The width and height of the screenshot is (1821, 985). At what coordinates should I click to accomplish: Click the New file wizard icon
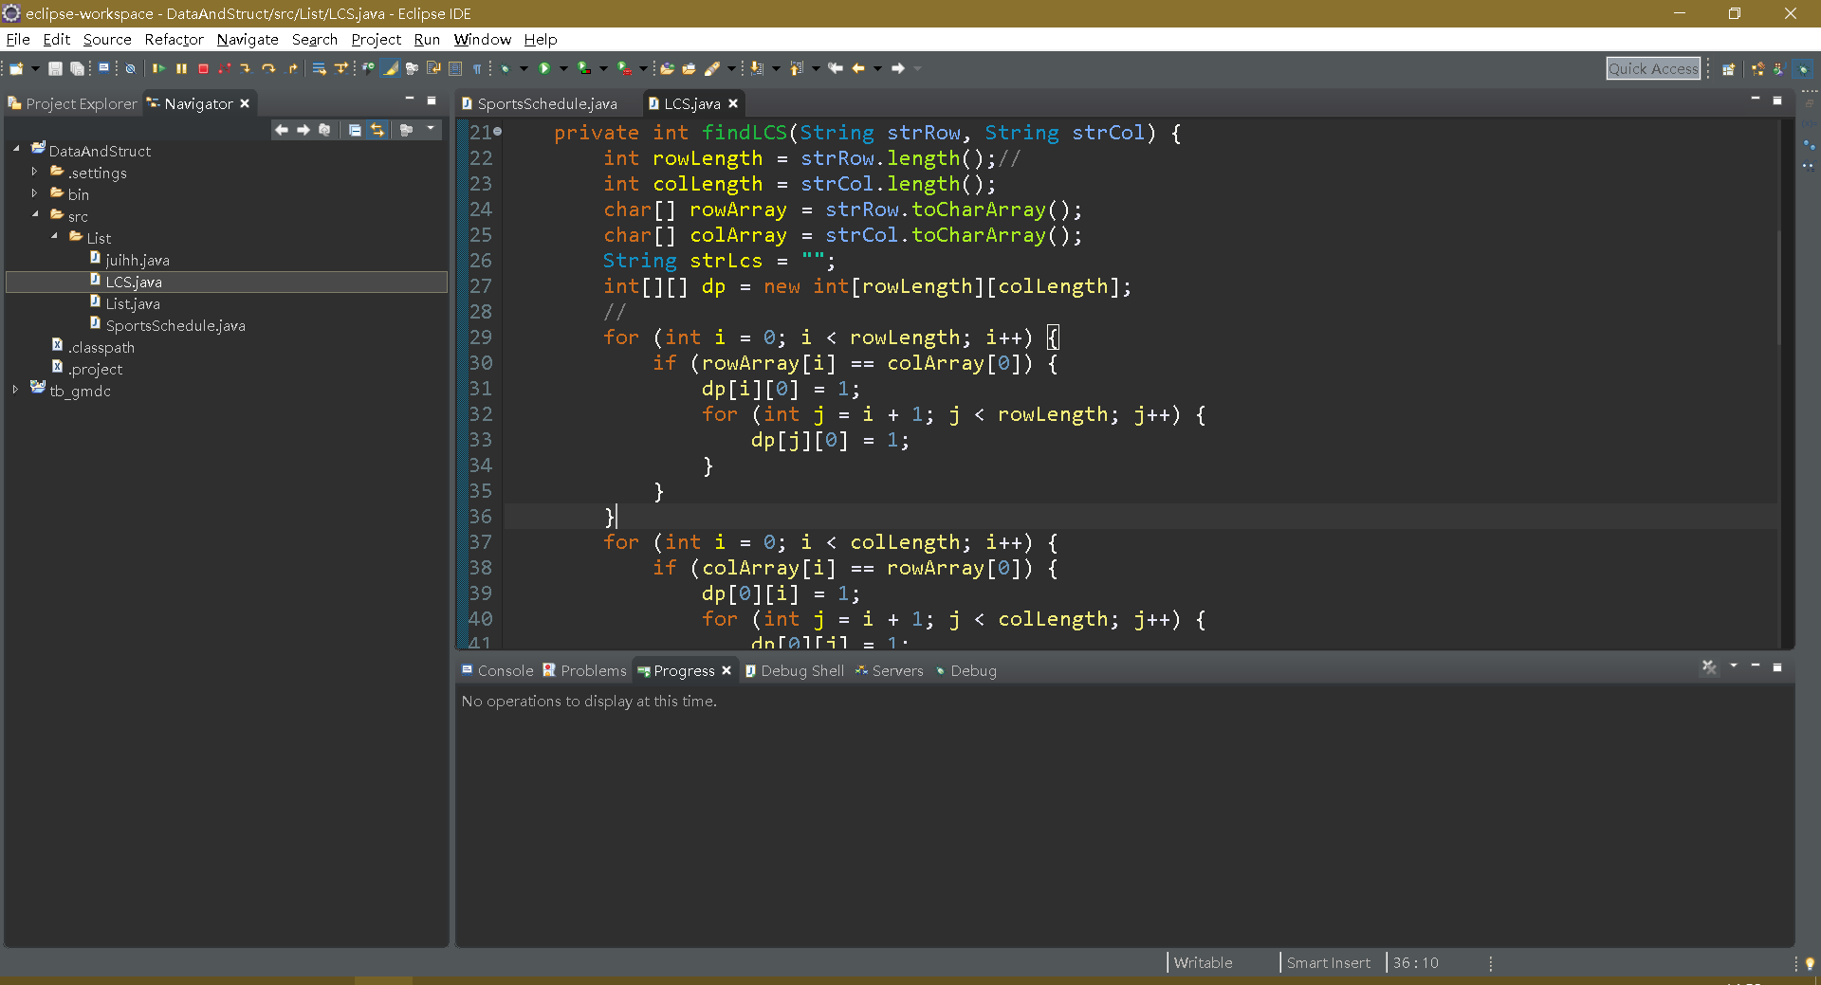(x=16, y=68)
